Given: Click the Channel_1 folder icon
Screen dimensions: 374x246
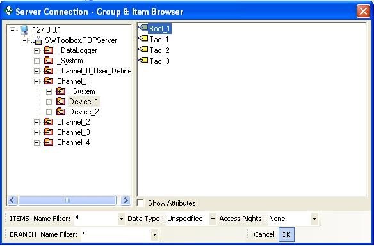Looking at the screenshot, I should (x=49, y=81).
